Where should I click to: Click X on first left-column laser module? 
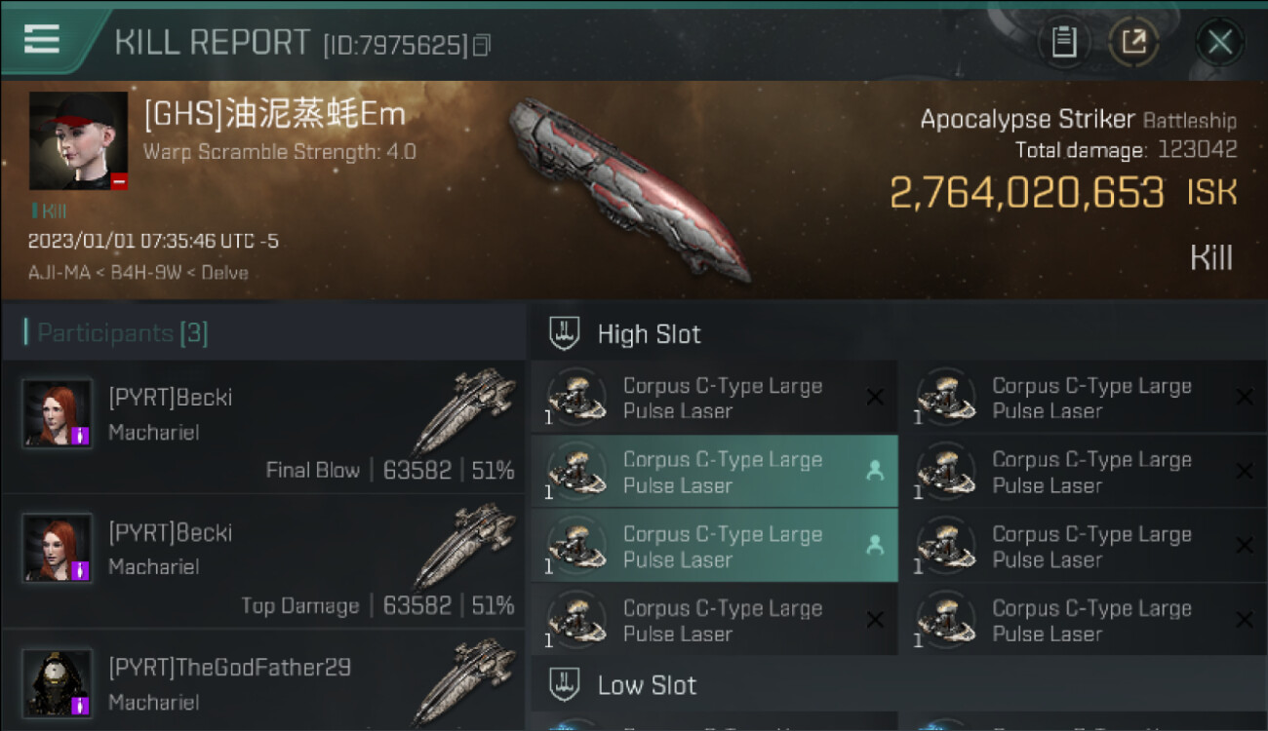(x=875, y=397)
